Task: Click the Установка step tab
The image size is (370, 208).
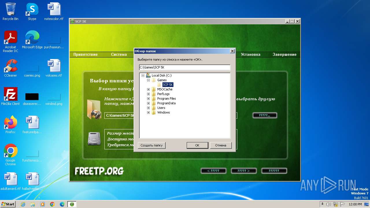Action: tap(251, 54)
